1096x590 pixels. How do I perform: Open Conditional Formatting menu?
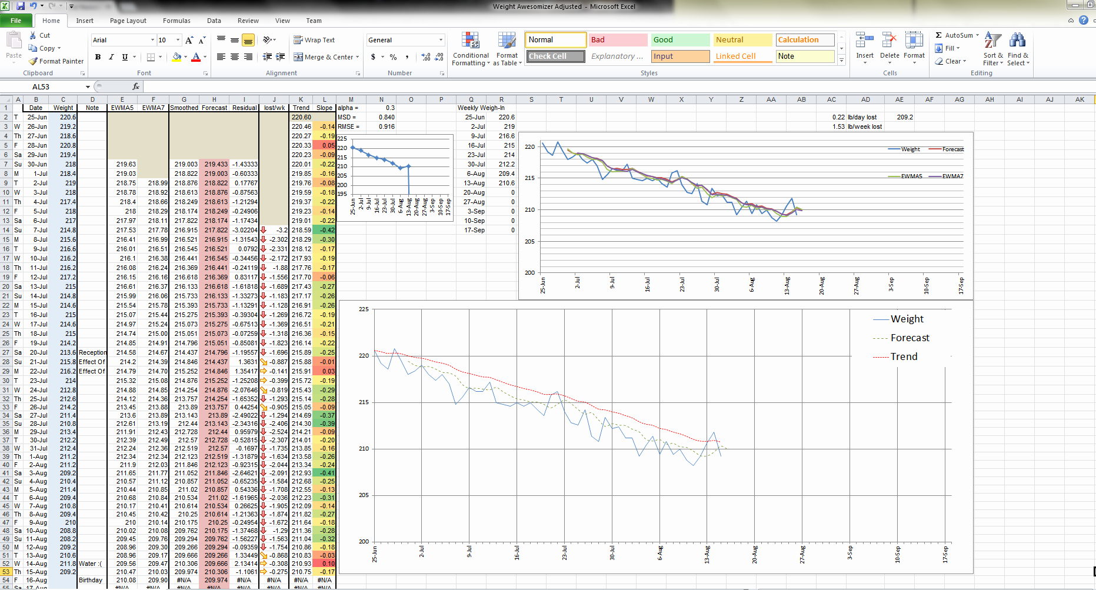(471, 49)
